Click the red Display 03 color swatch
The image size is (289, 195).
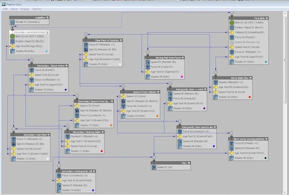click(250, 97)
